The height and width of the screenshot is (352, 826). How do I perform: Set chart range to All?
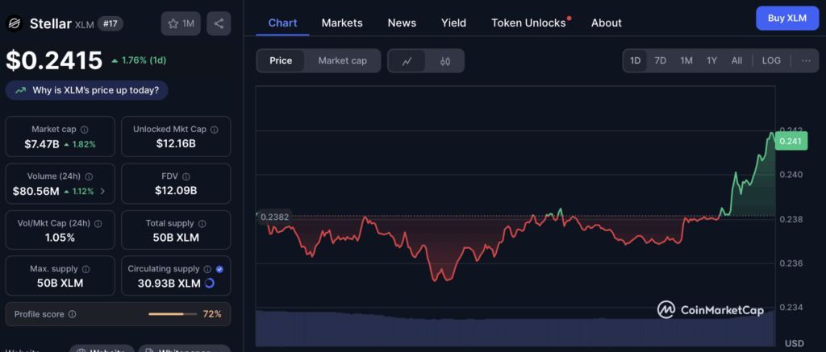tap(736, 60)
